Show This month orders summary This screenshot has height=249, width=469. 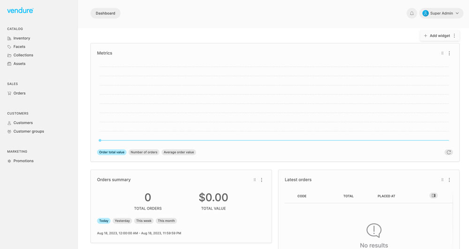pos(166,221)
